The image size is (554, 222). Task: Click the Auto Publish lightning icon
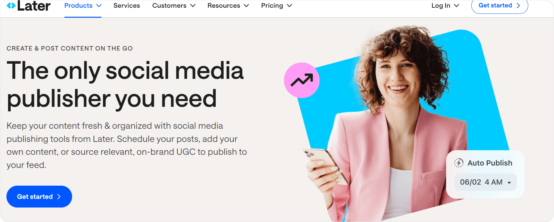[459, 163]
